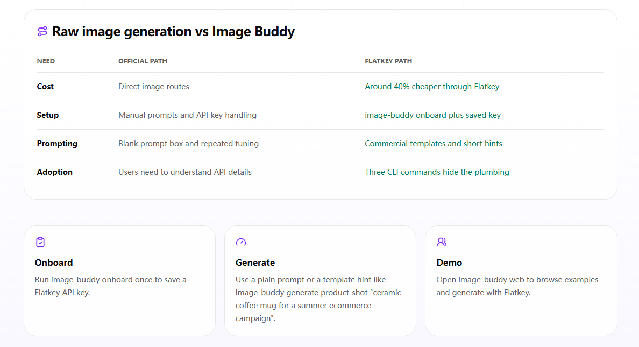Image resolution: width=639 pixels, height=347 pixels.
Task: Click the Cost row label
Action: [x=45, y=87]
